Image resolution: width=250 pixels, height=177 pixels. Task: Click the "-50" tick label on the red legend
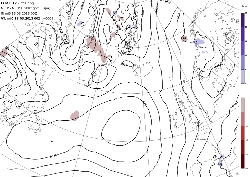tap(246, 168)
